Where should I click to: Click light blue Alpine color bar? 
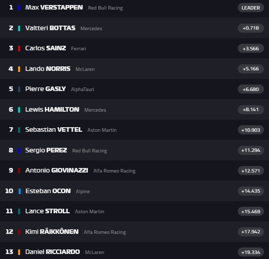tap(20, 191)
